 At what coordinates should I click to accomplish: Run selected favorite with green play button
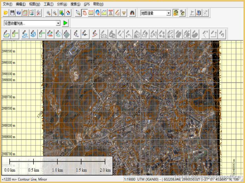65,23
